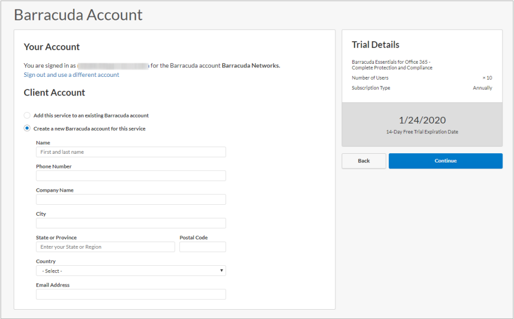514x319 pixels.
Task: Click the Trial Details heading
Action: (375, 45)
